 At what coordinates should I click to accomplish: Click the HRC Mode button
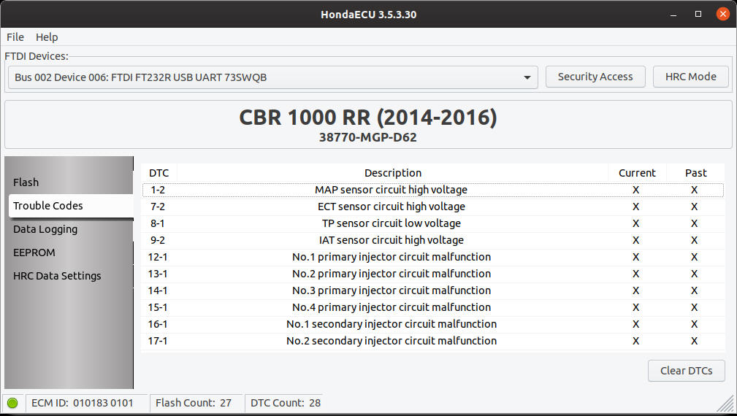click(x=690, y=77)
